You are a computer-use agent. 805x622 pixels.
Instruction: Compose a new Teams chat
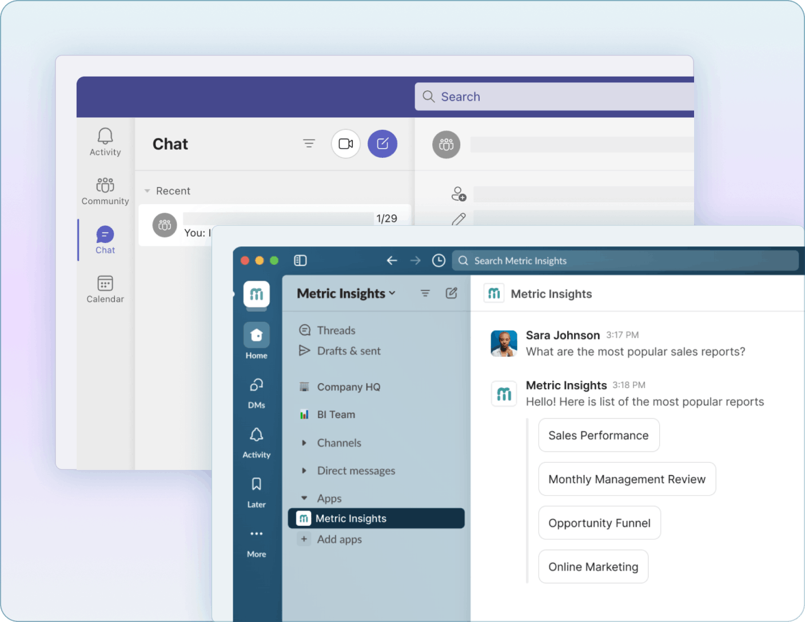(x=382, y=143)
